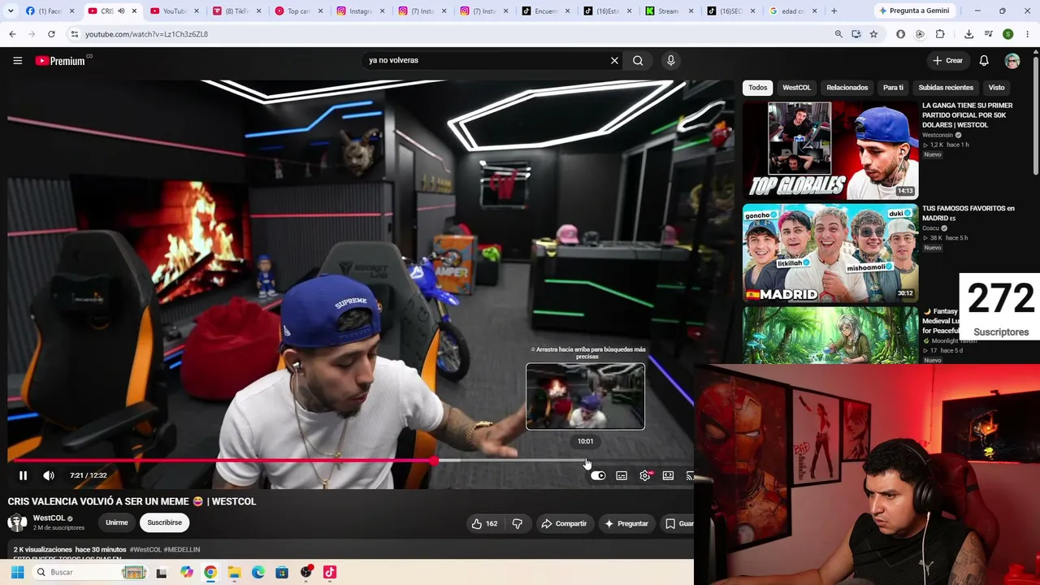Join the channel with Unirme
Image resolution: width=1040 pixels, height=585 pixels.
point(117,522)
